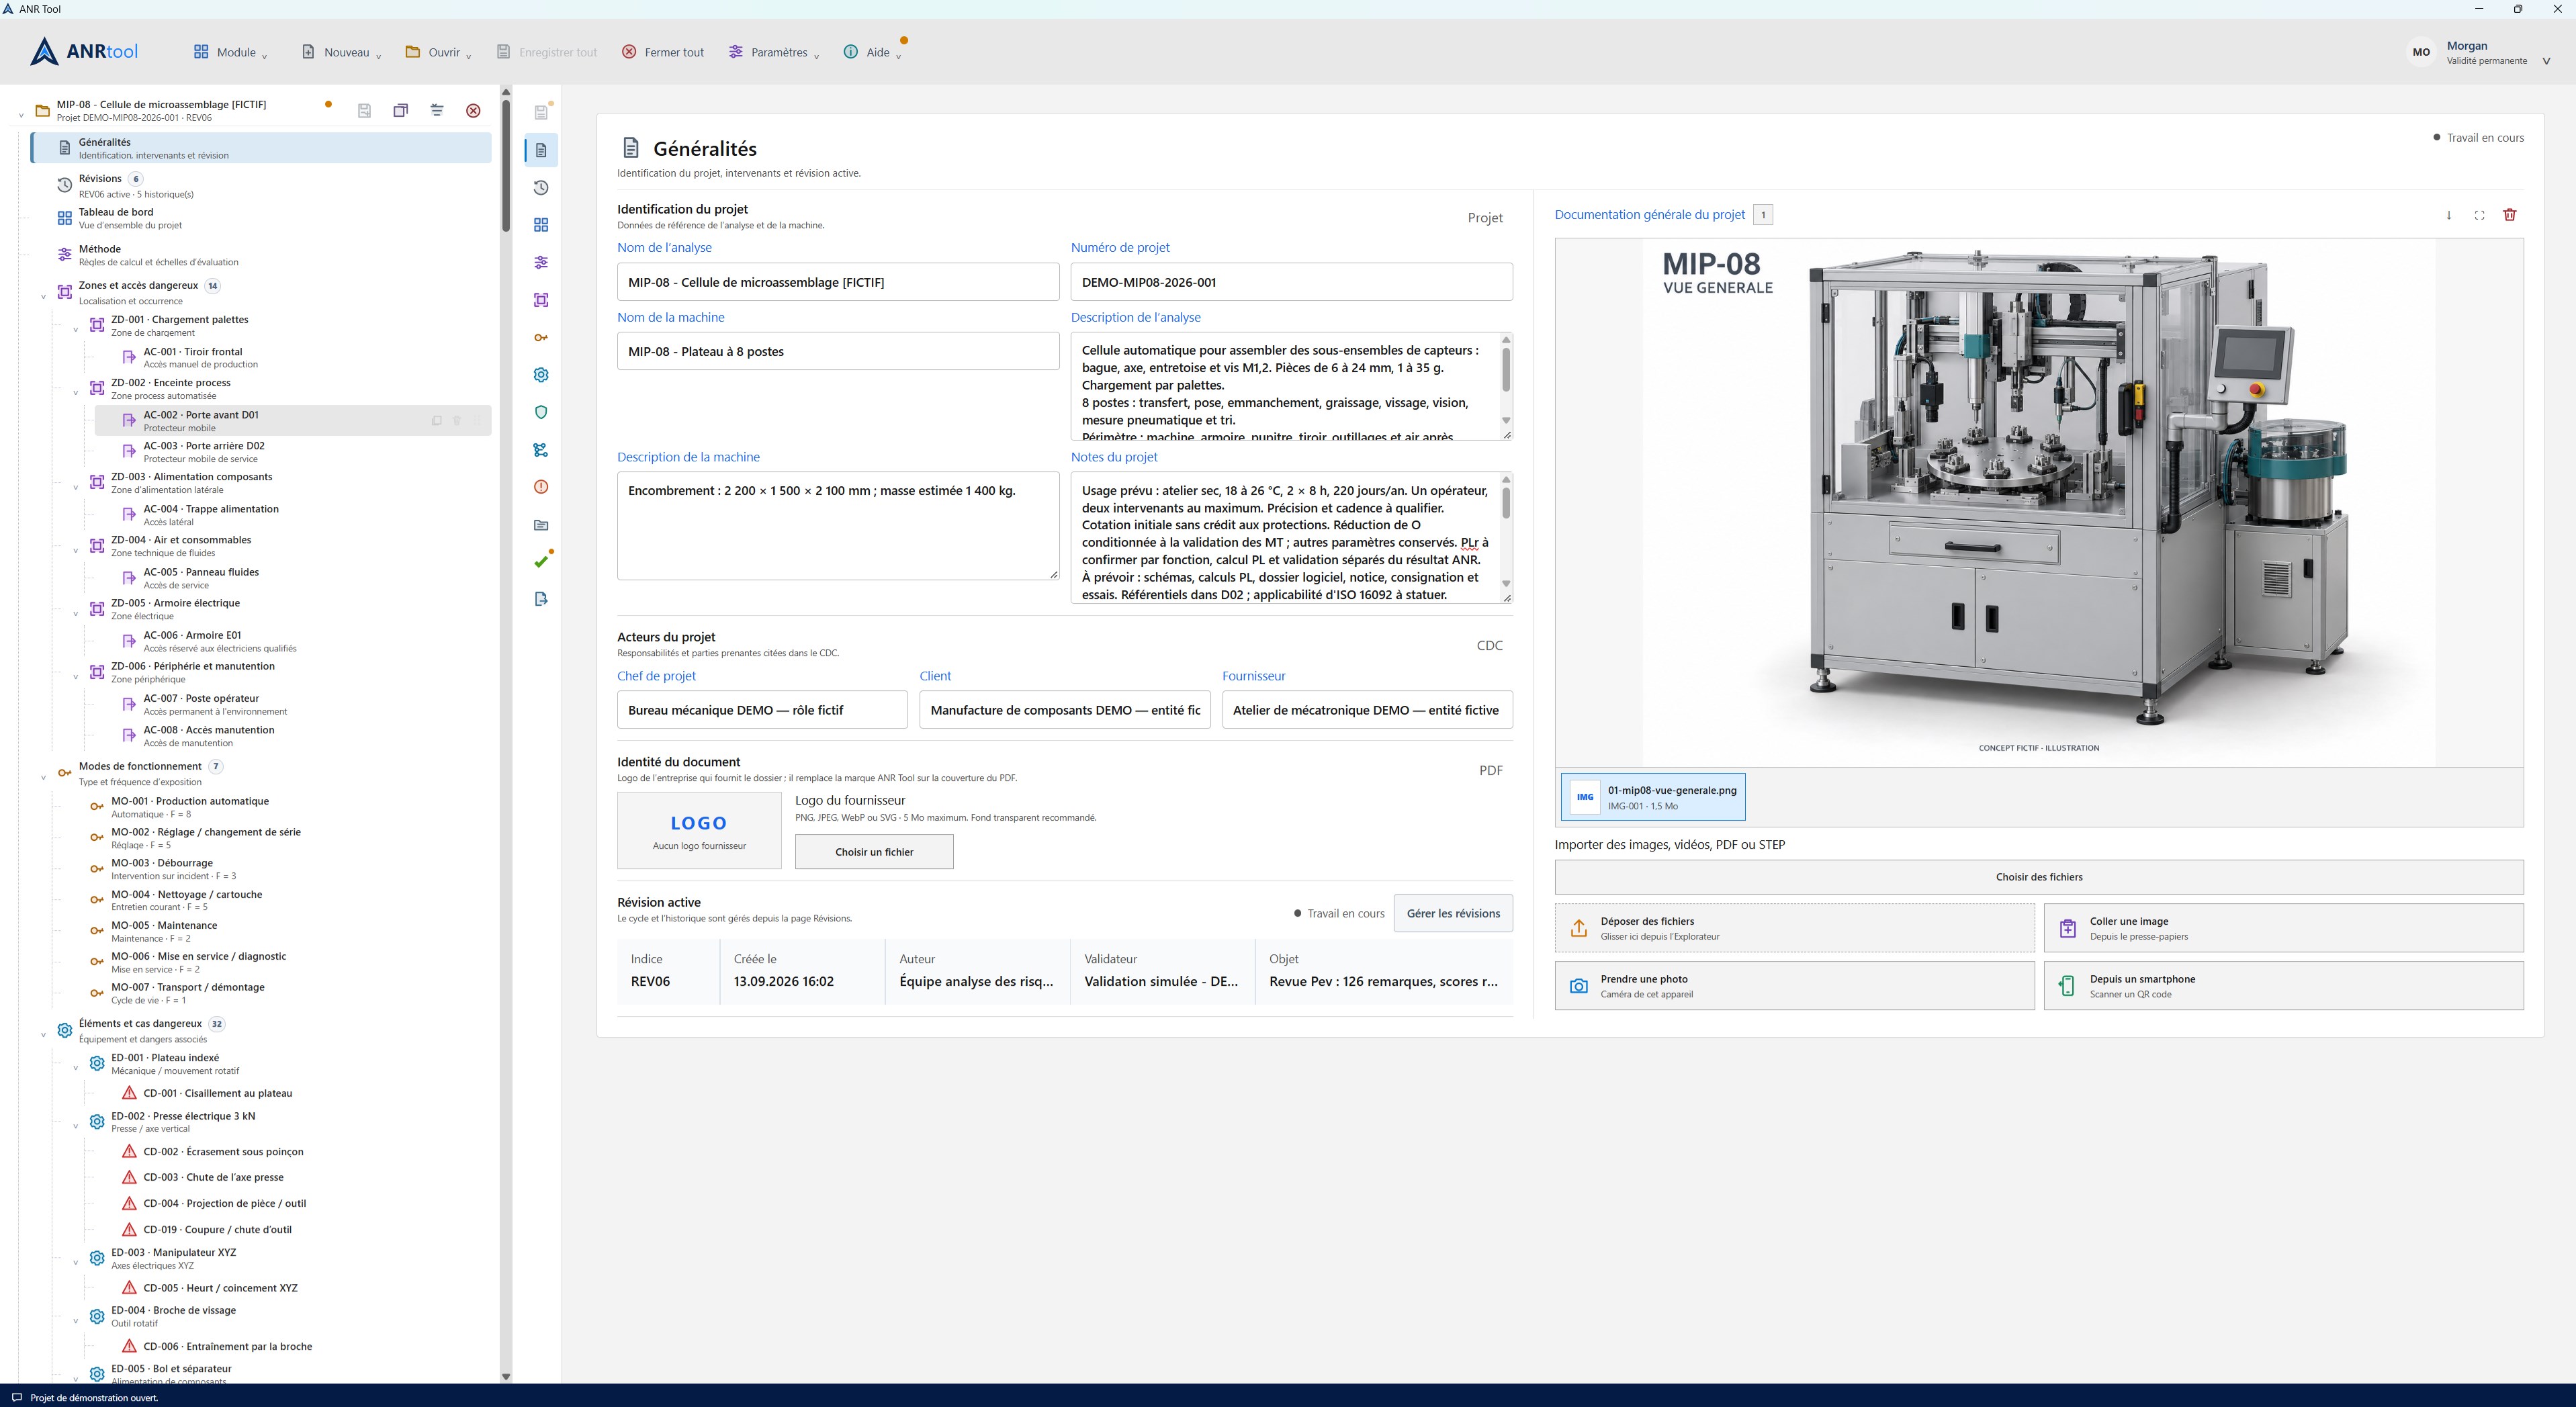This screenshot has width=2576, height=1407.
Task: Expand the documentation preview to fullscreen
Action: click(2479, 215)
